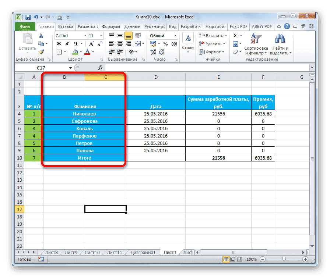
Task: Click the Удалить command in Cells group
Action: click(212, 43)
